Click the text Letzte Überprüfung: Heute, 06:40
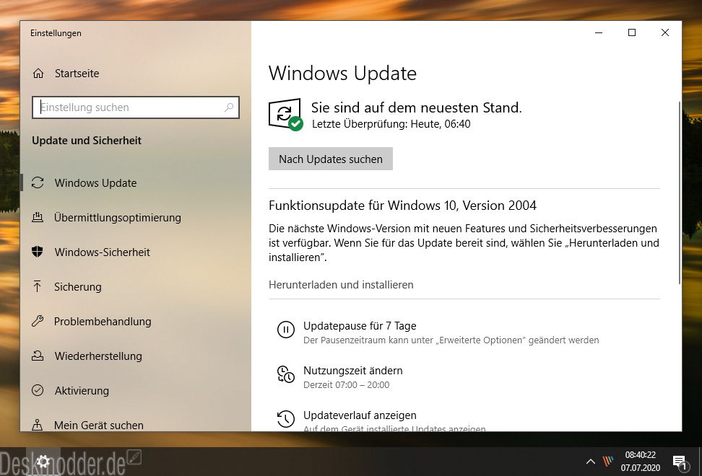 391,124
